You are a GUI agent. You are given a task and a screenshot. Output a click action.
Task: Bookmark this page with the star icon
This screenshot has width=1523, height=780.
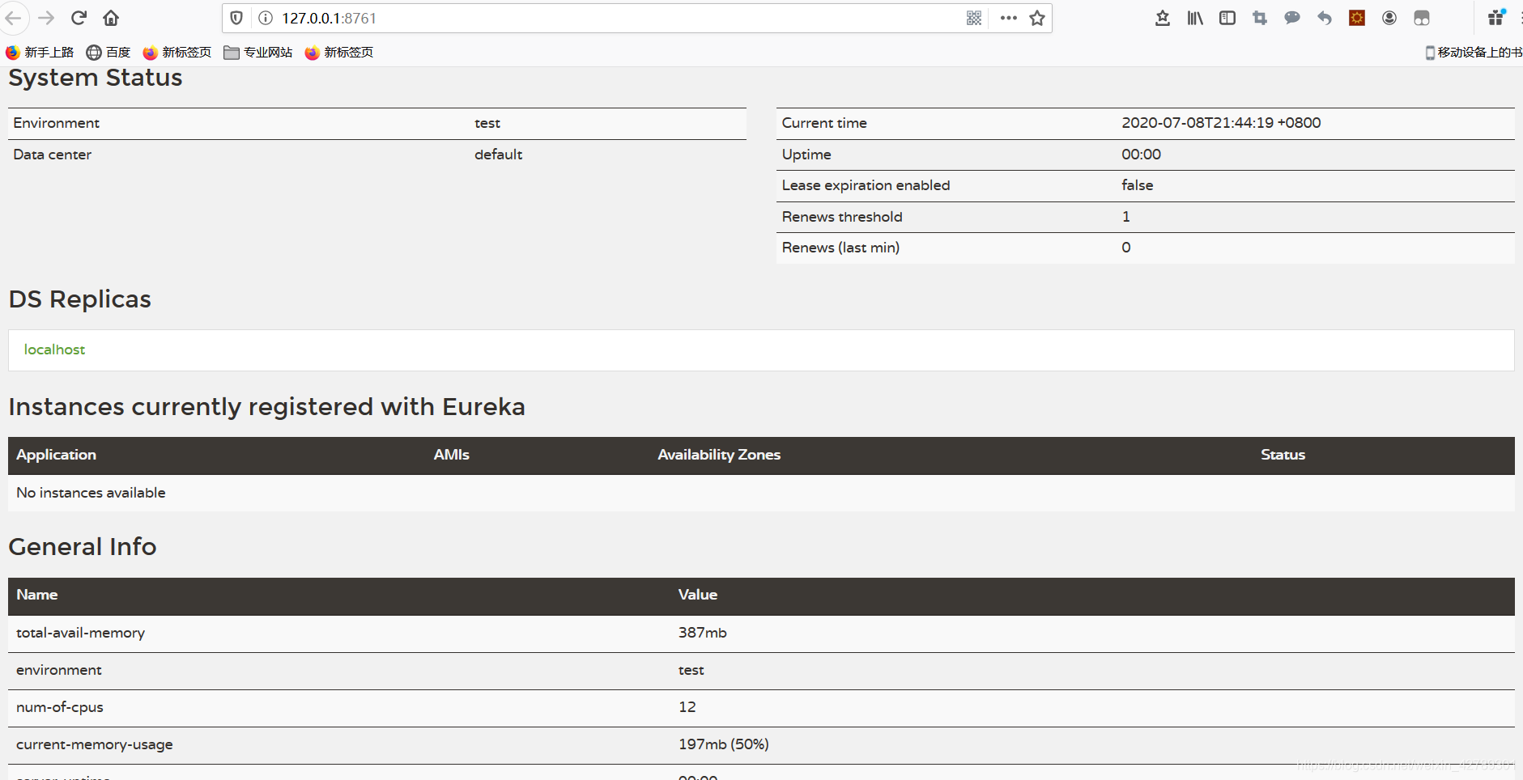coord(1037,18)
